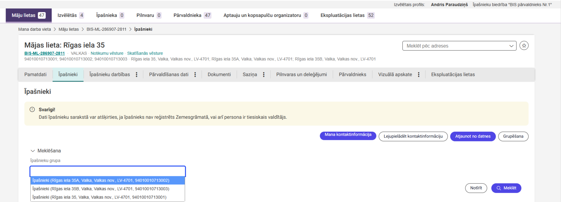This screenshot has height=202, width=561.
Task: Open Īpašnieku darbības three-dot menu
Action: point(136,75)
